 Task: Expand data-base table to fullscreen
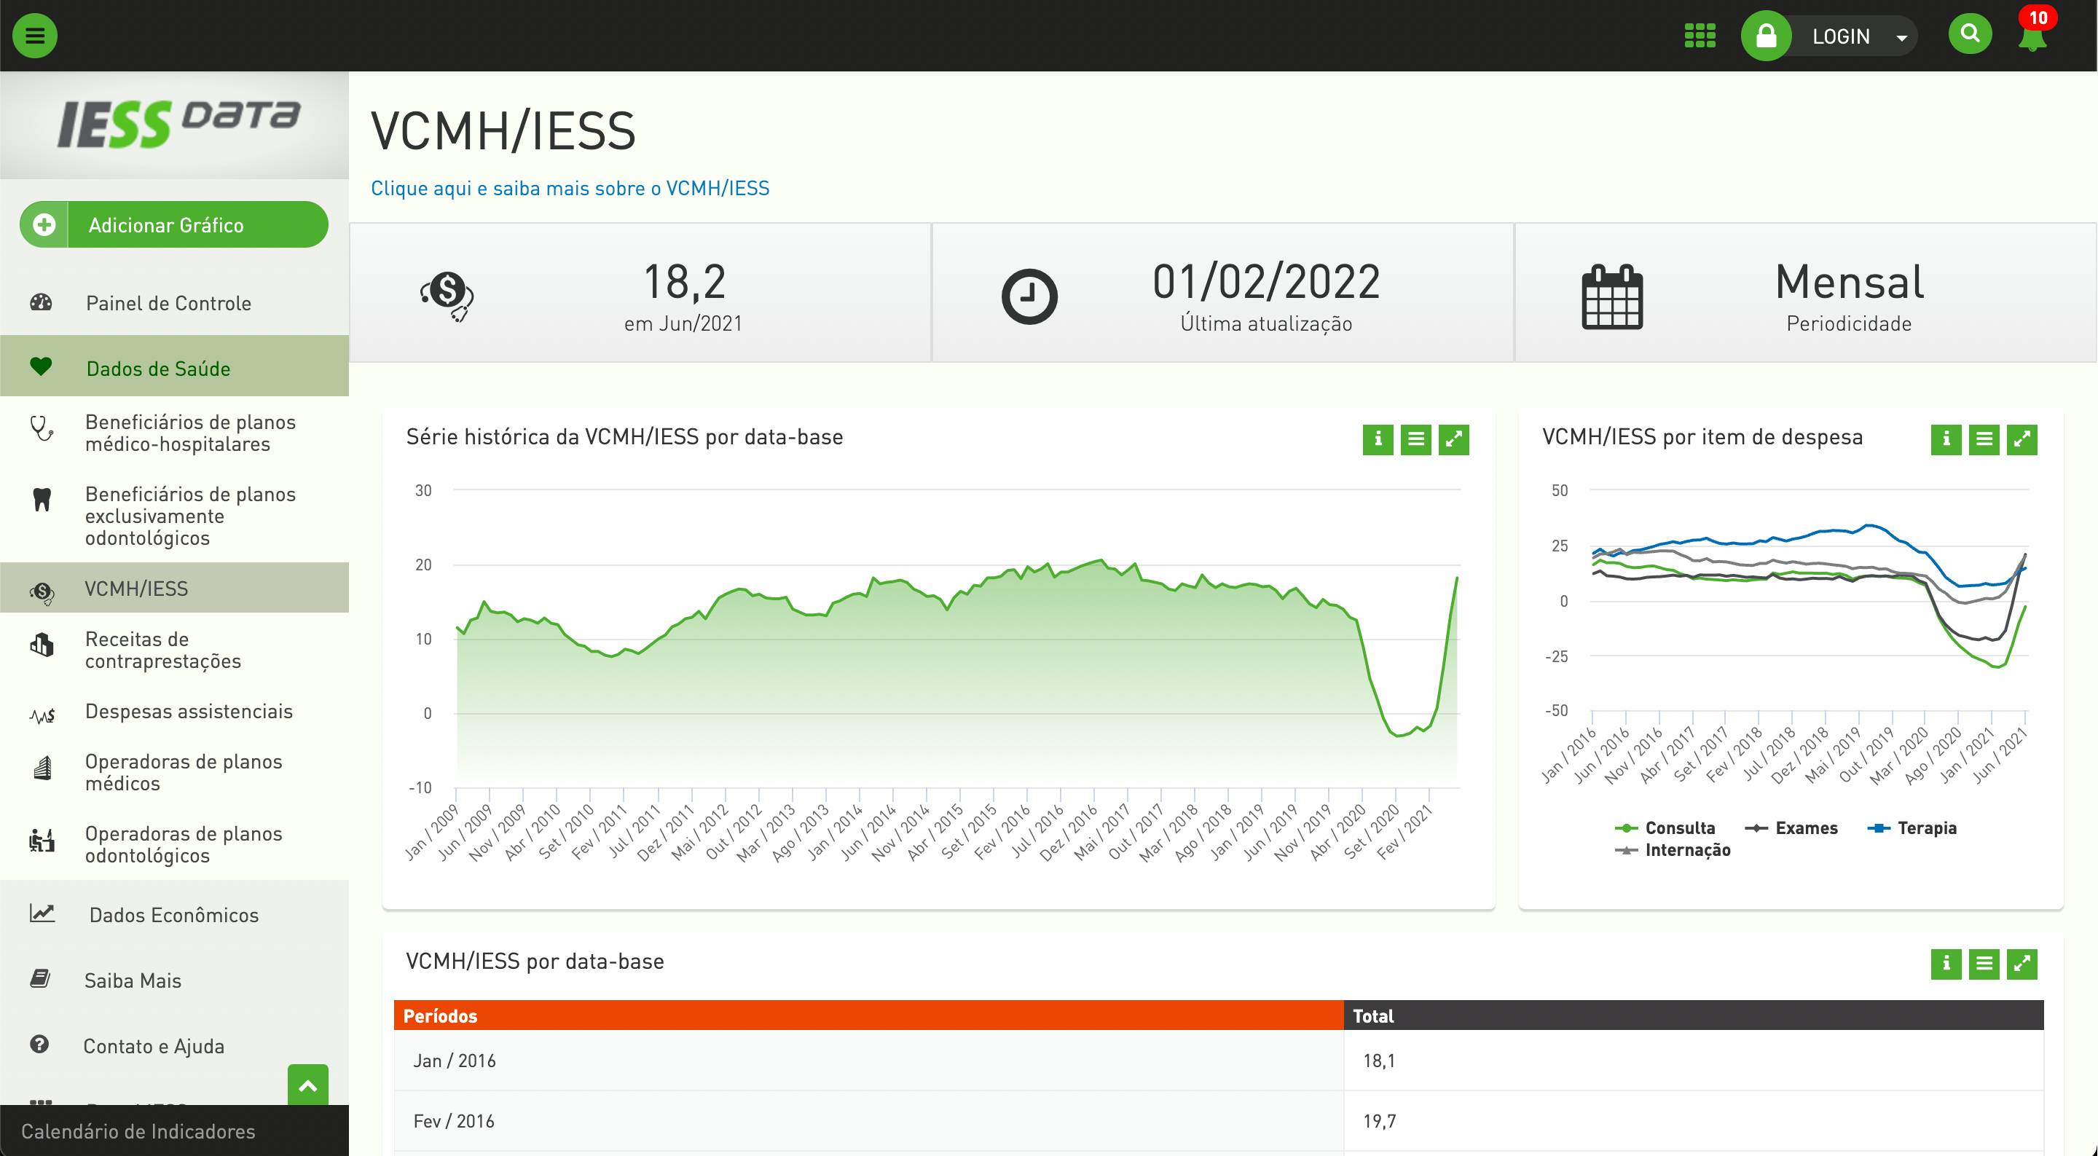click(x=2022, y=964)
